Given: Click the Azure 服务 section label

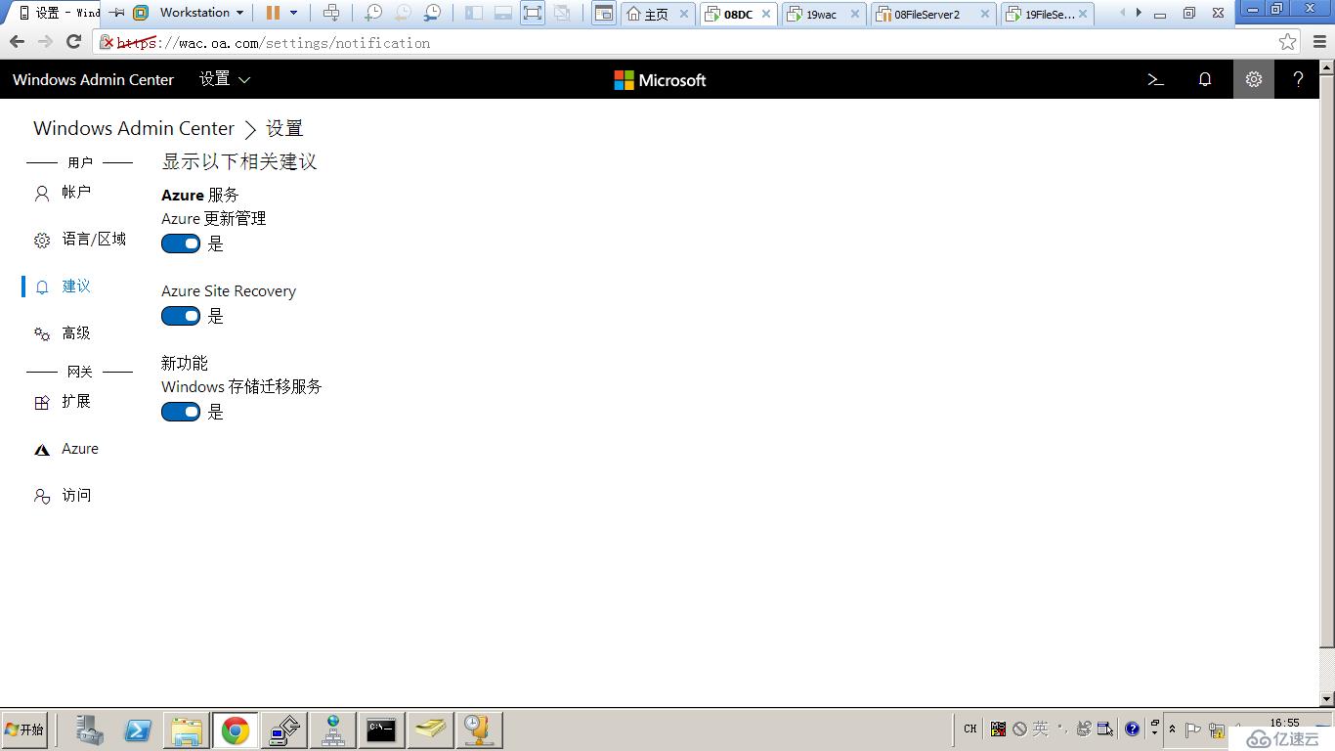Looking at the screenshot, I should click(x=200, y=195).
